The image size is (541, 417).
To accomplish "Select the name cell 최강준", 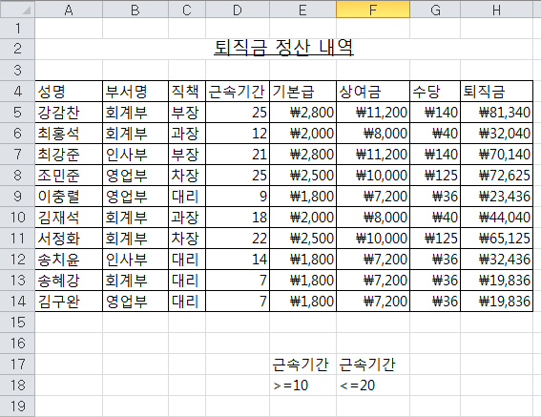I will (x=69, y=155).
